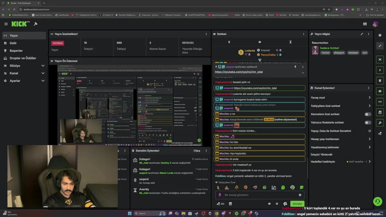Click the shop icon below message box
The height and width of the screenshot is (217, 386).
click(230, 204)
